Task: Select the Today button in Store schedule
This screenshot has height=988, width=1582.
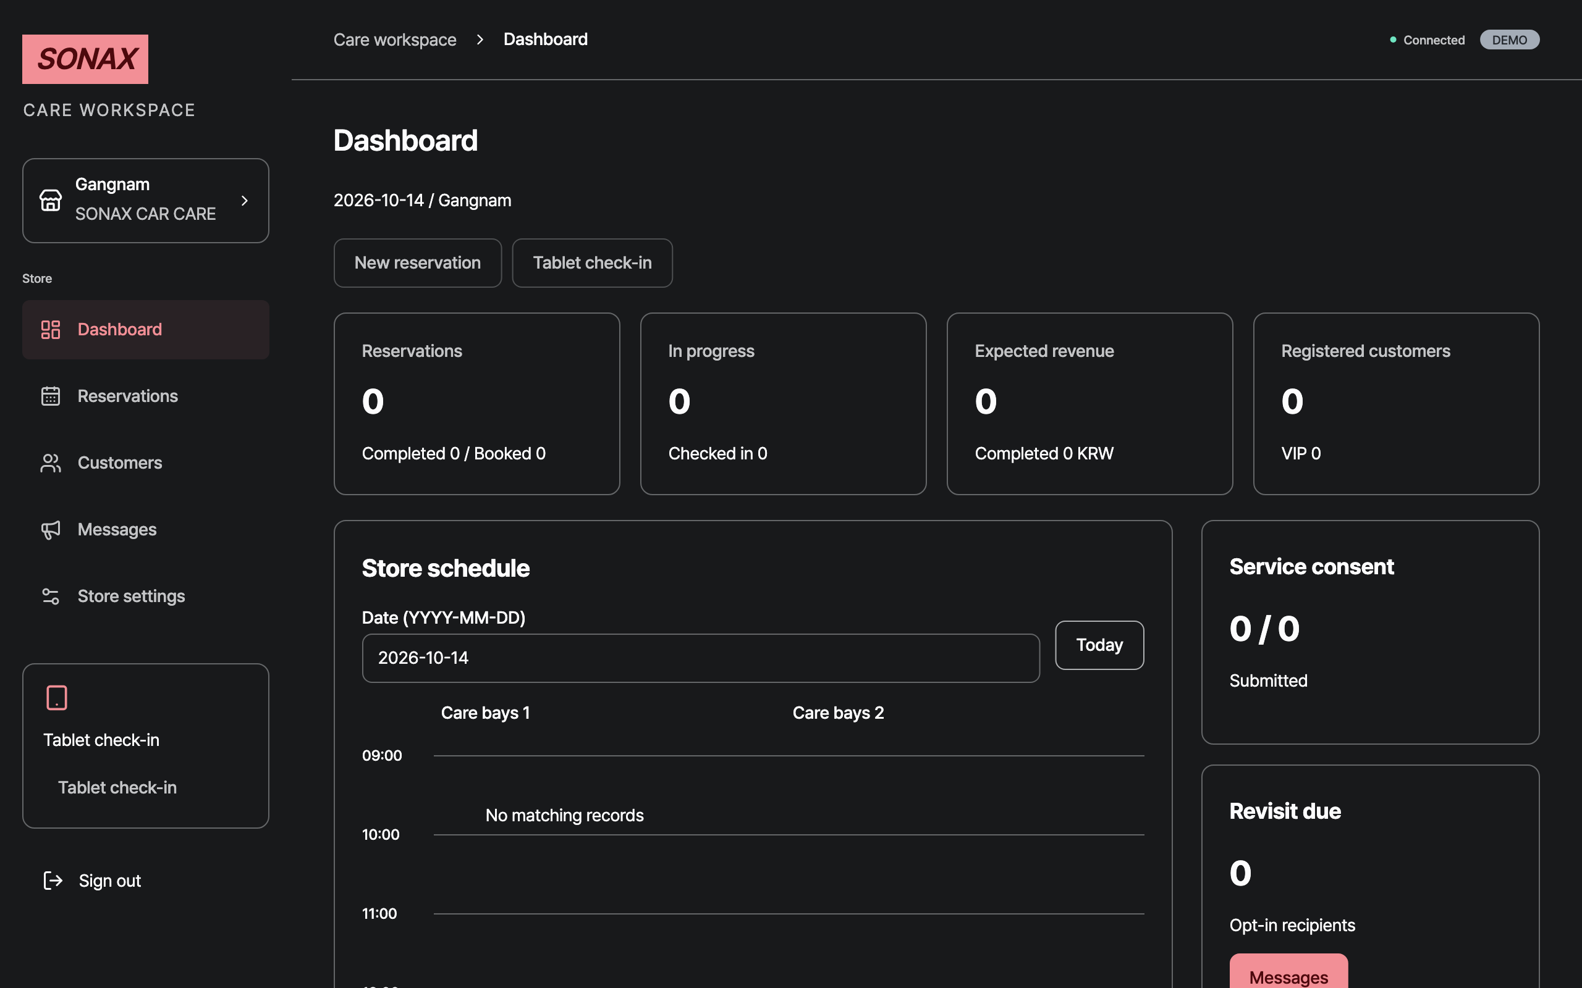Action: click(1099, 645)
